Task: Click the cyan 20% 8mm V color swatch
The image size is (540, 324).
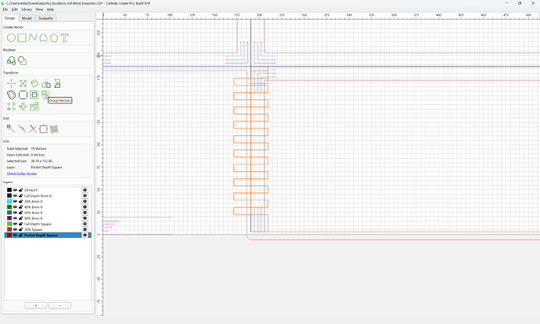Action: click(x=9, y=201)
